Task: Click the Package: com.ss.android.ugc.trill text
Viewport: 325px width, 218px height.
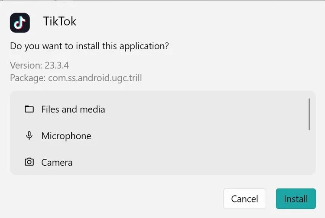Action: tap(76, 78)
